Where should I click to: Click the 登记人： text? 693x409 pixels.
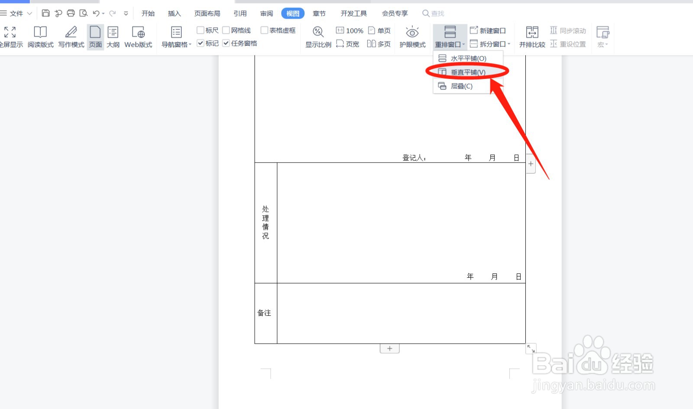pos(415,158)
